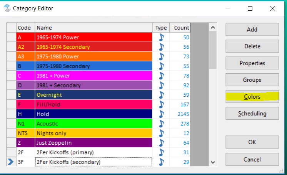Screen dimensions: 287x175
Task: Sort by the Code column header
Action: tap(25, 28)
